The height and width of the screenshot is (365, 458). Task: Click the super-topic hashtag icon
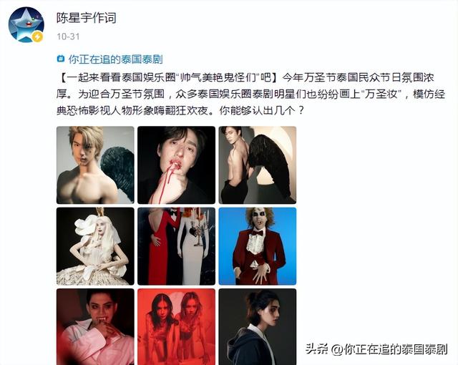[x=60, y=59]
